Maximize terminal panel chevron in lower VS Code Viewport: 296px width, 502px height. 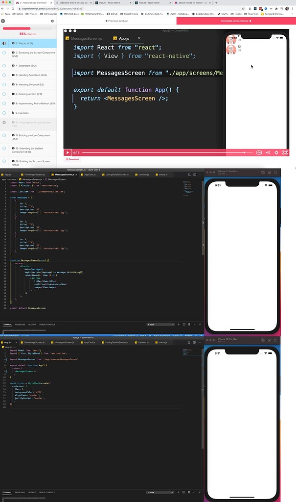pos(194,492)
